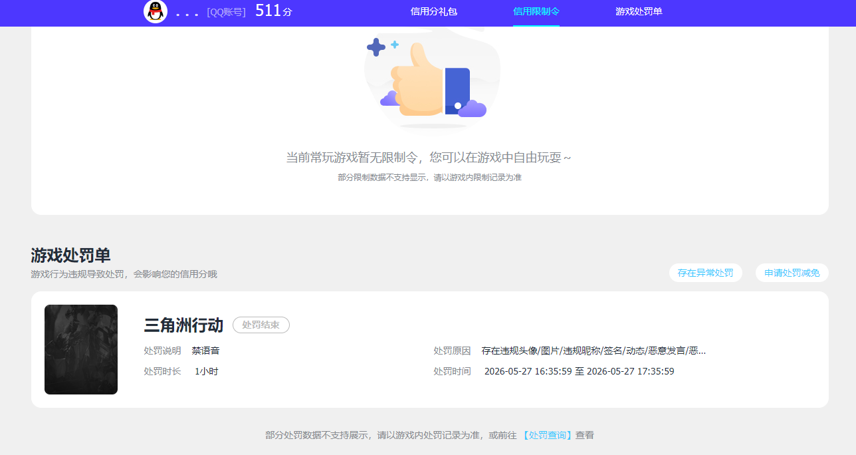Viewport: 856px width, 455px height.
Task: Open the 【处罚查询】 link
Action: click(x=547, y=435)
